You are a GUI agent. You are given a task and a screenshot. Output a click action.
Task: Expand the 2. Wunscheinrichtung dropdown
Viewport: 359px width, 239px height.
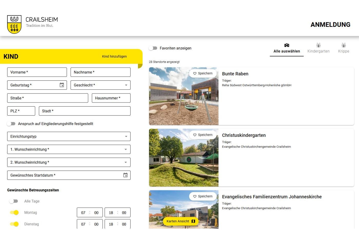pyautogui.click(x=69, y=162)
